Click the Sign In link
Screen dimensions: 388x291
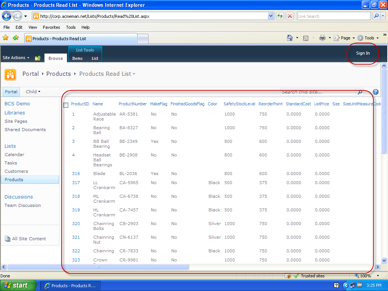click(363, 53)
